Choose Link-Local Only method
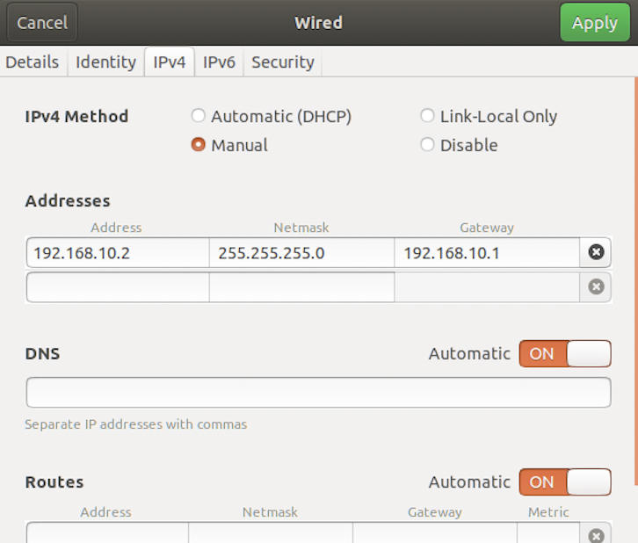638x543 pixels. [x=427, y=116]
